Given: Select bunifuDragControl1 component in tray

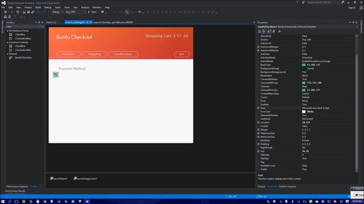Looking at the screenshot, I should click(x=85, y=178).
